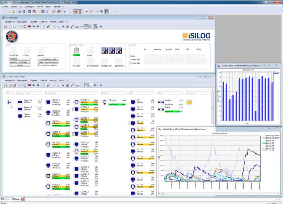Image resolution: width=283 pixels, height=204 pixels.
Task: Toggle comment labels in Models.Base toolbar
Action: coord(87,26)
